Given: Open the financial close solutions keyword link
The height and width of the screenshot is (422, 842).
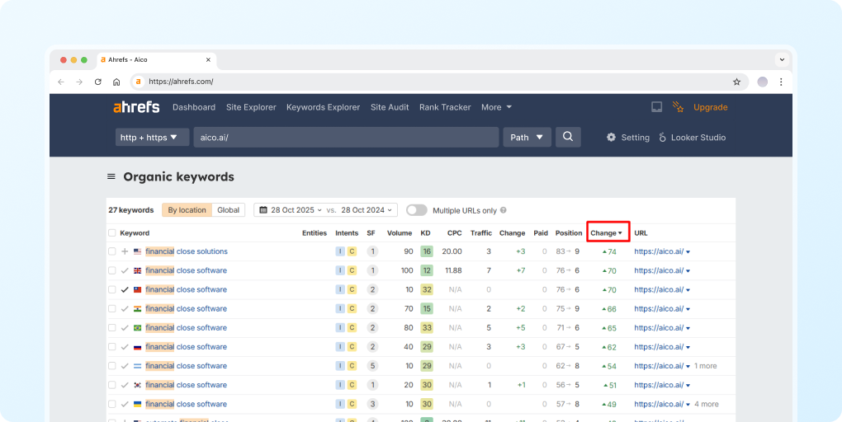Looking at the screenshot, I should click(x=187, y=251).
